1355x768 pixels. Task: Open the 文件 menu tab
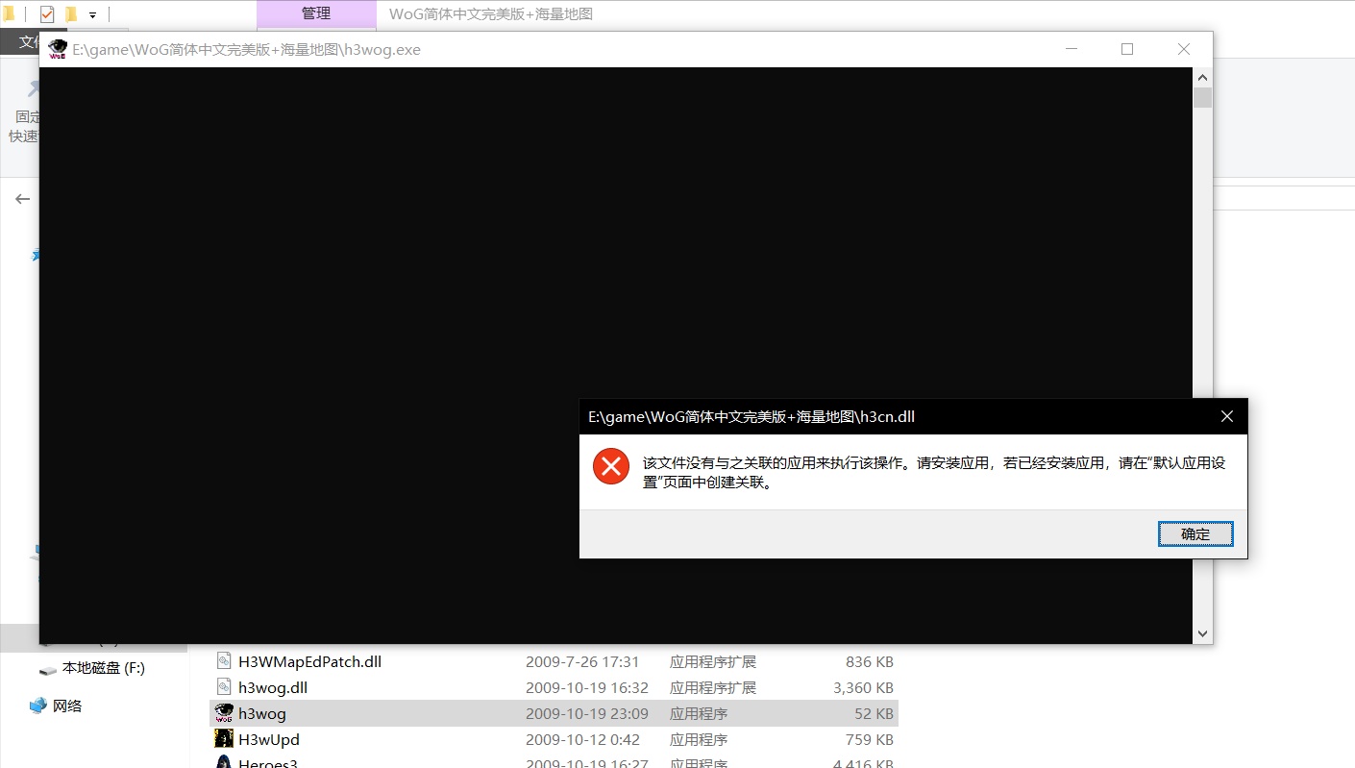(x=29, y=42)
